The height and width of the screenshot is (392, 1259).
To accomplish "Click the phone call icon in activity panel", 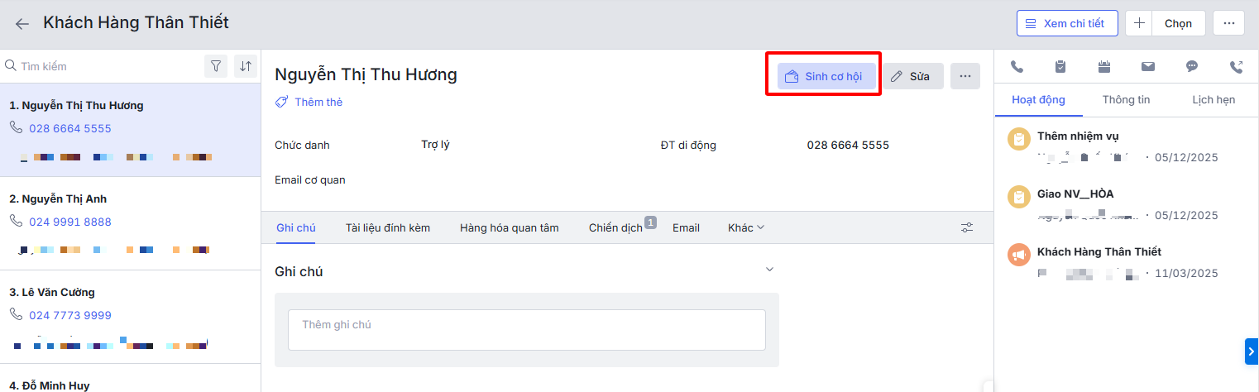I will (x=1017, y=67).
